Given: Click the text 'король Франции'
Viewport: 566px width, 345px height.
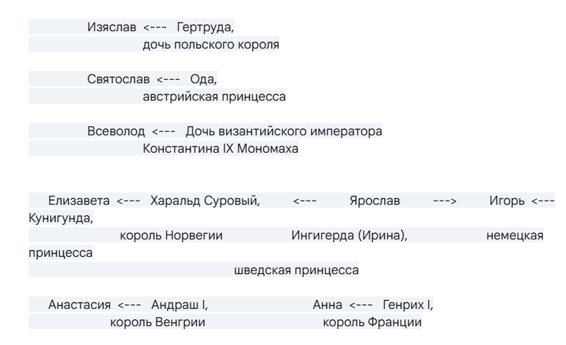Looking at the screenshot, I should (372, 322).
